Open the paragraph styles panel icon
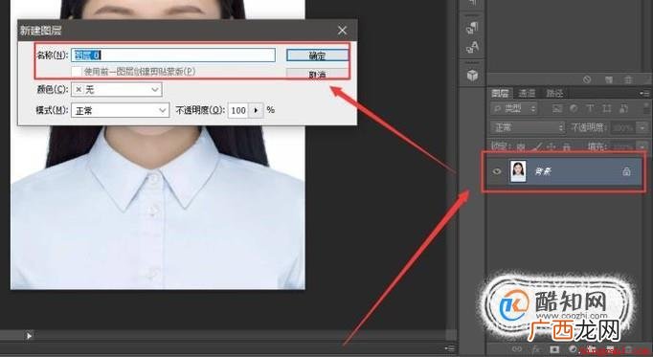653x357 pixels. click(472, 28)
